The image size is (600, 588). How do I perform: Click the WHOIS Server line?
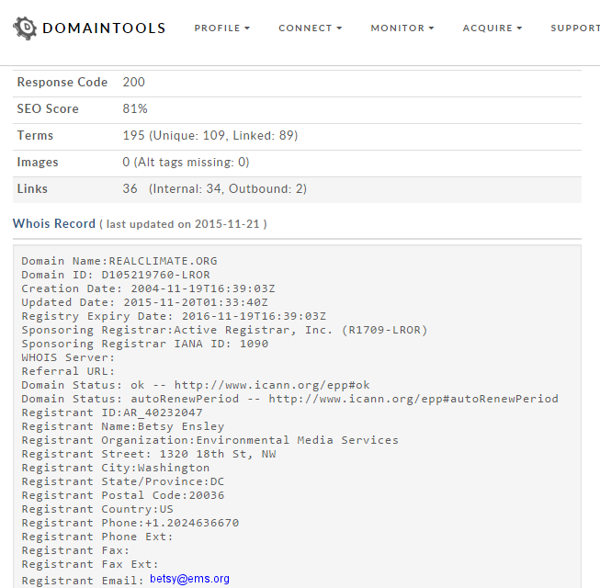68,357
